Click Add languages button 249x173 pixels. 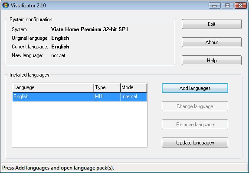[x=195, y=88]
